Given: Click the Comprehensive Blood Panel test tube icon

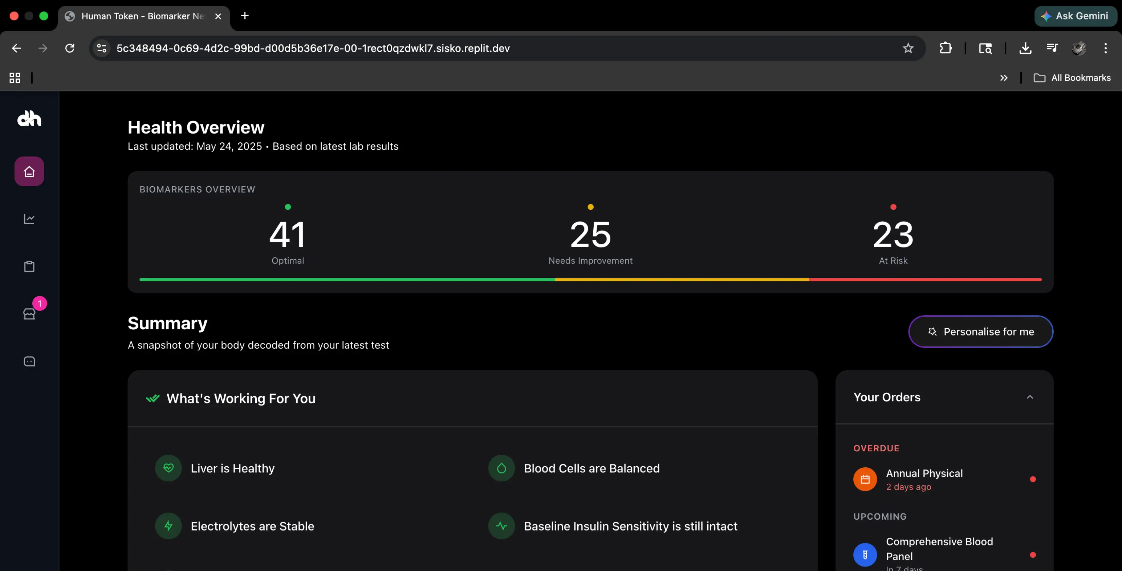Looking at the screenshot, I should (865, 554).
